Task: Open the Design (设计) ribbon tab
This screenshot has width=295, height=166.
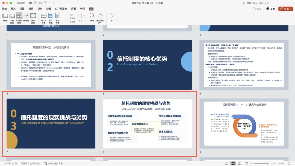Action: (31, 9)
